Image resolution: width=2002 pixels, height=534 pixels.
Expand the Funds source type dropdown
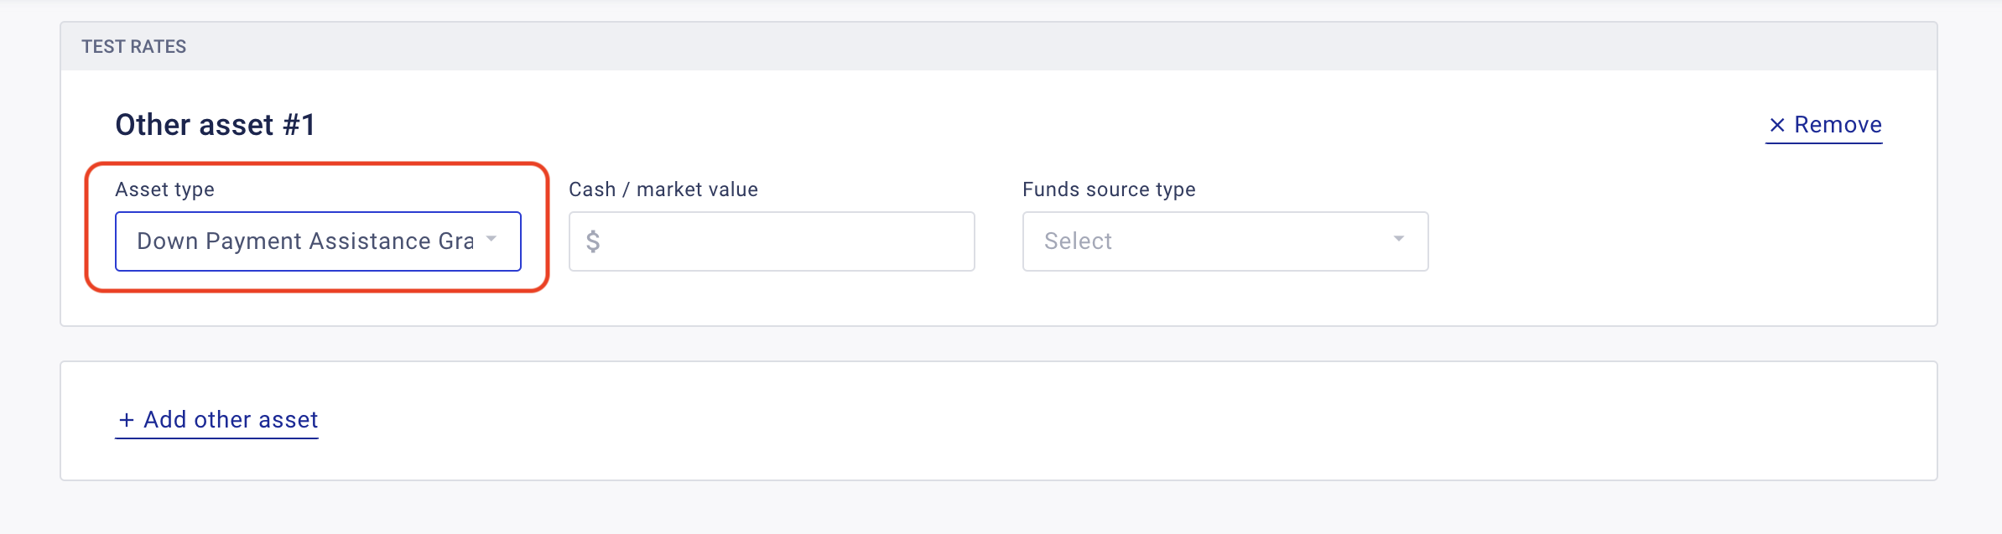click(1225, 241)
